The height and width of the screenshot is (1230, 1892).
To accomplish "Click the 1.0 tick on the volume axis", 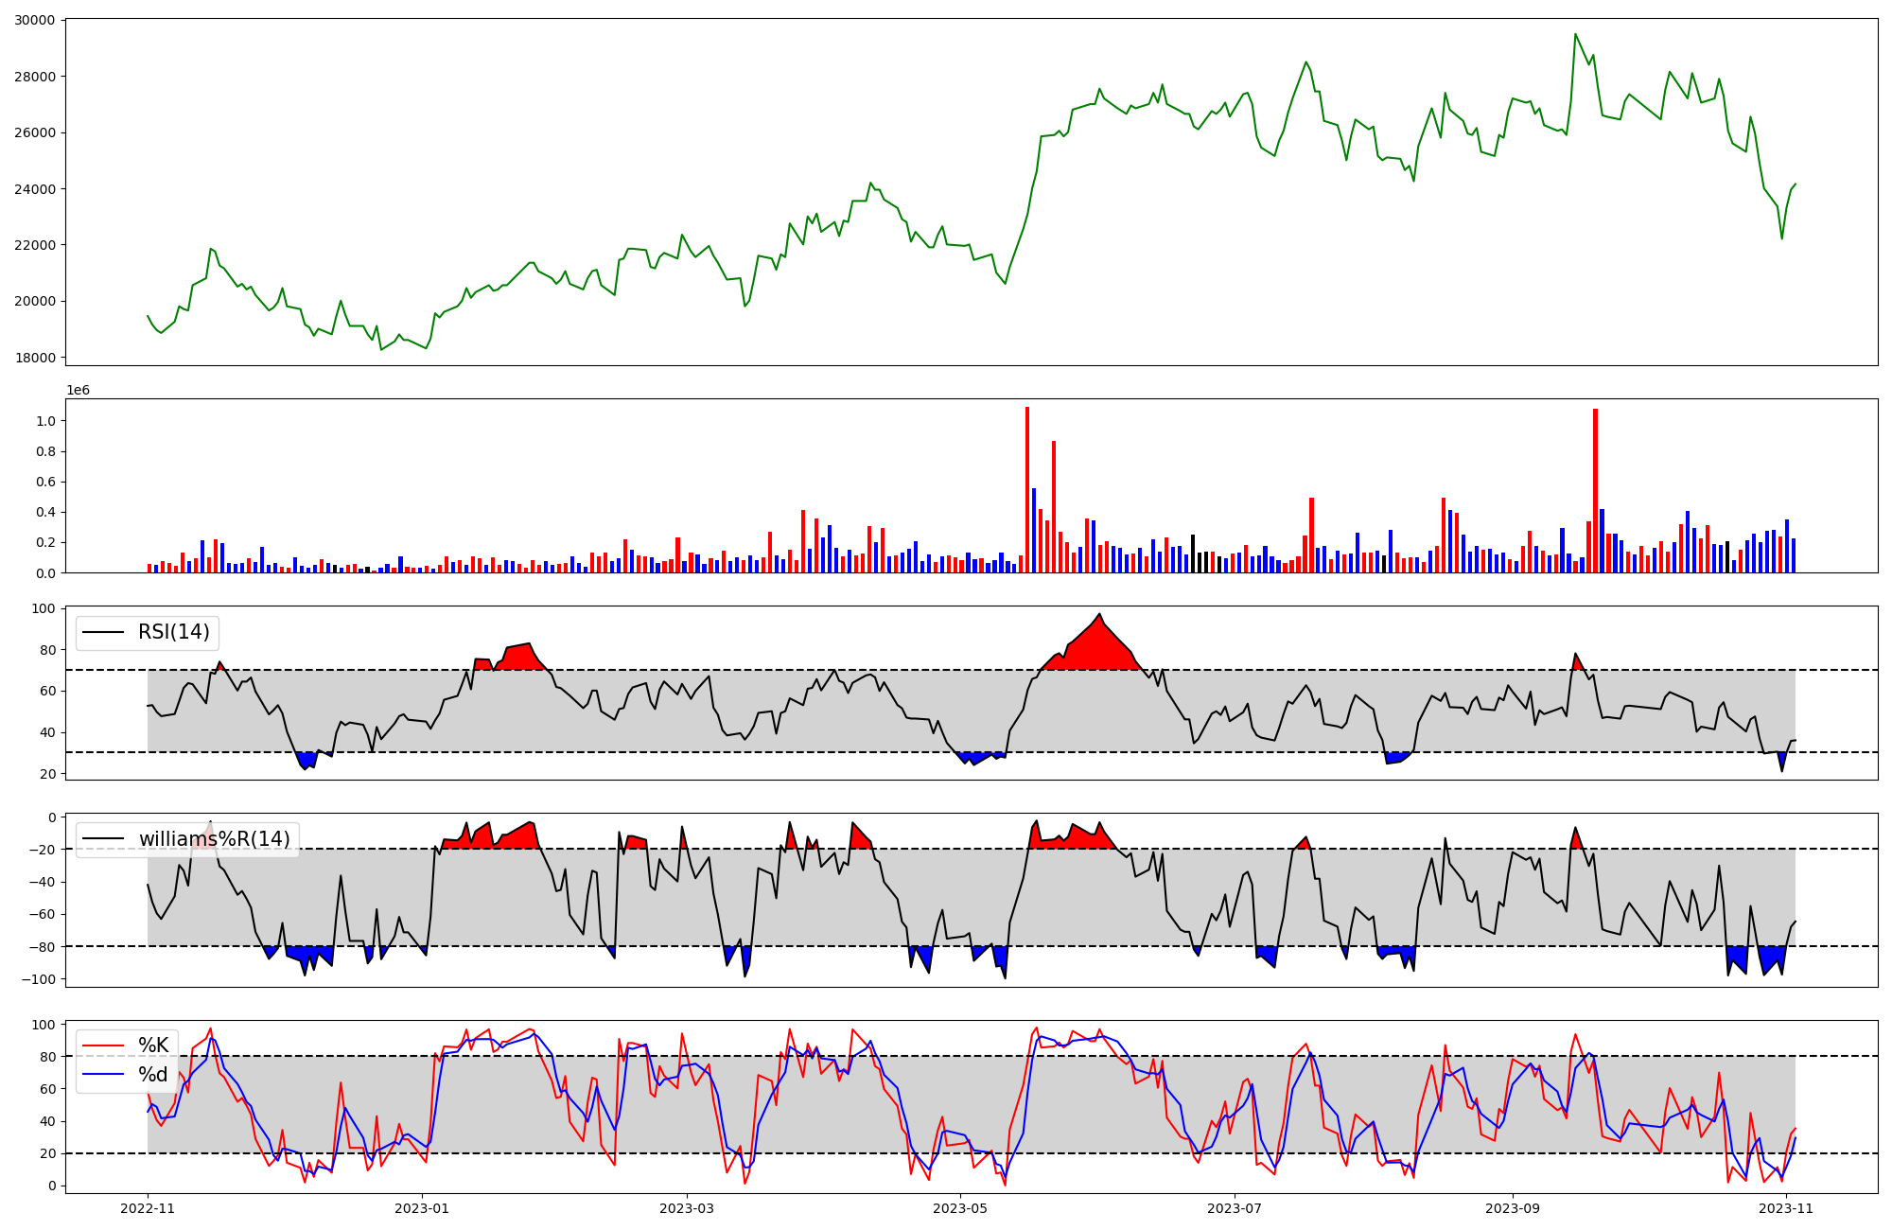I will click(47, 421).
